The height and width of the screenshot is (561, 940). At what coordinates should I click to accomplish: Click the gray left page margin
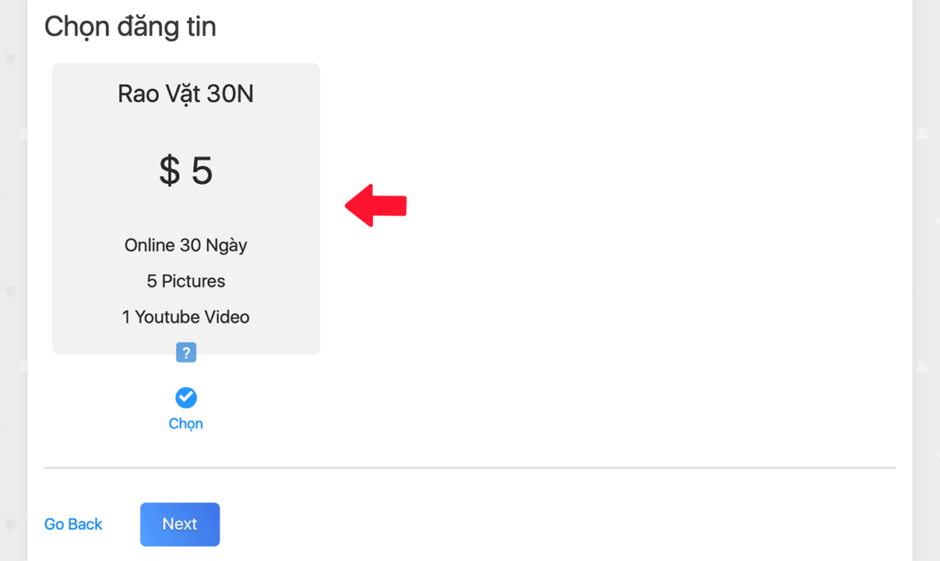(x=12, y=234)
